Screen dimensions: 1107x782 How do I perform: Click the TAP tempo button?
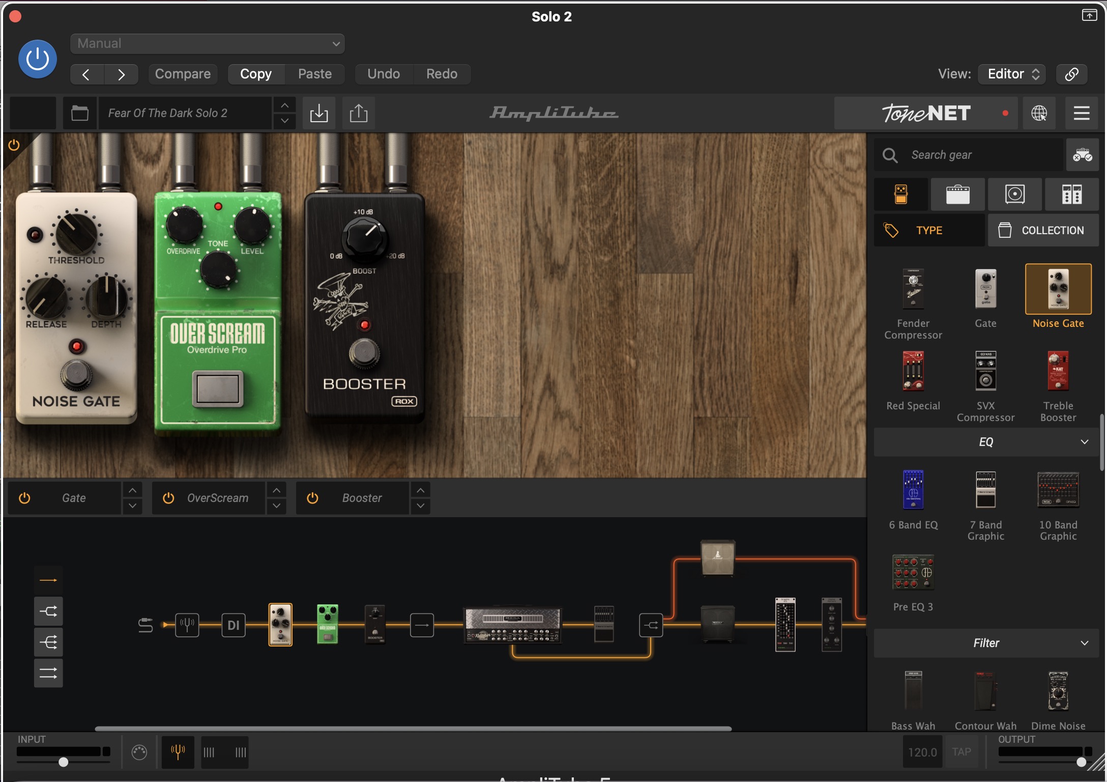(x=961, y=752)
